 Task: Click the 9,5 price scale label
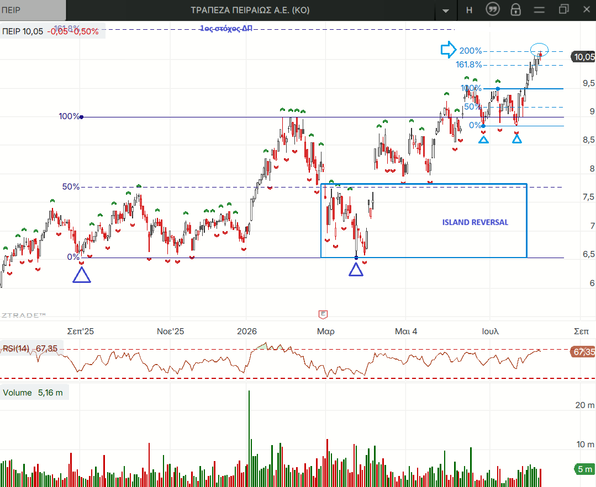click(x=588, y=83)
